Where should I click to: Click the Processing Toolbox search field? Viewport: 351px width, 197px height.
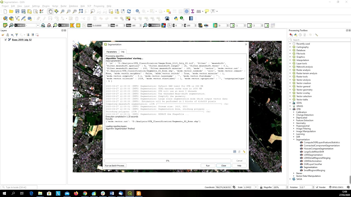coord(320,40)
